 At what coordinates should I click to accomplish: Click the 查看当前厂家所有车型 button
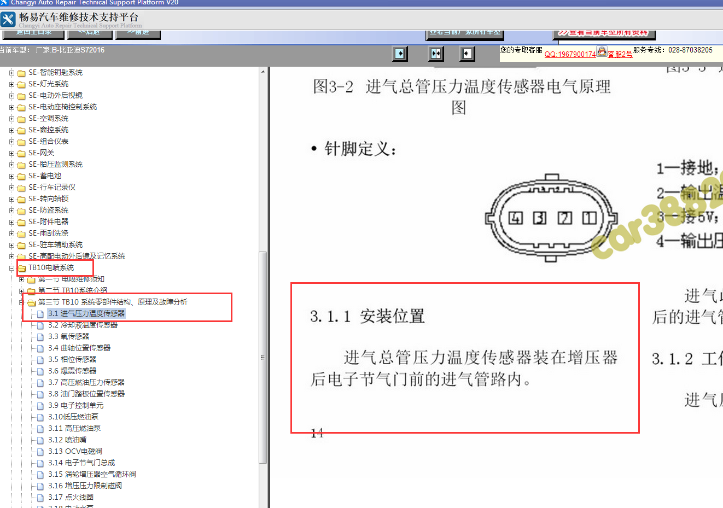[x=465, y=34]
